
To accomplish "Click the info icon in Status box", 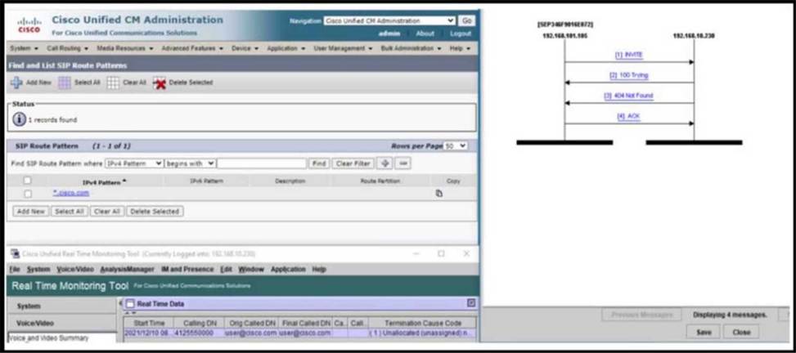I will coord(19,119).
